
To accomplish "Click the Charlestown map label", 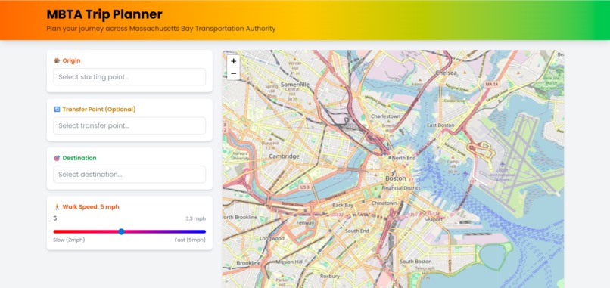I will 385,116.
